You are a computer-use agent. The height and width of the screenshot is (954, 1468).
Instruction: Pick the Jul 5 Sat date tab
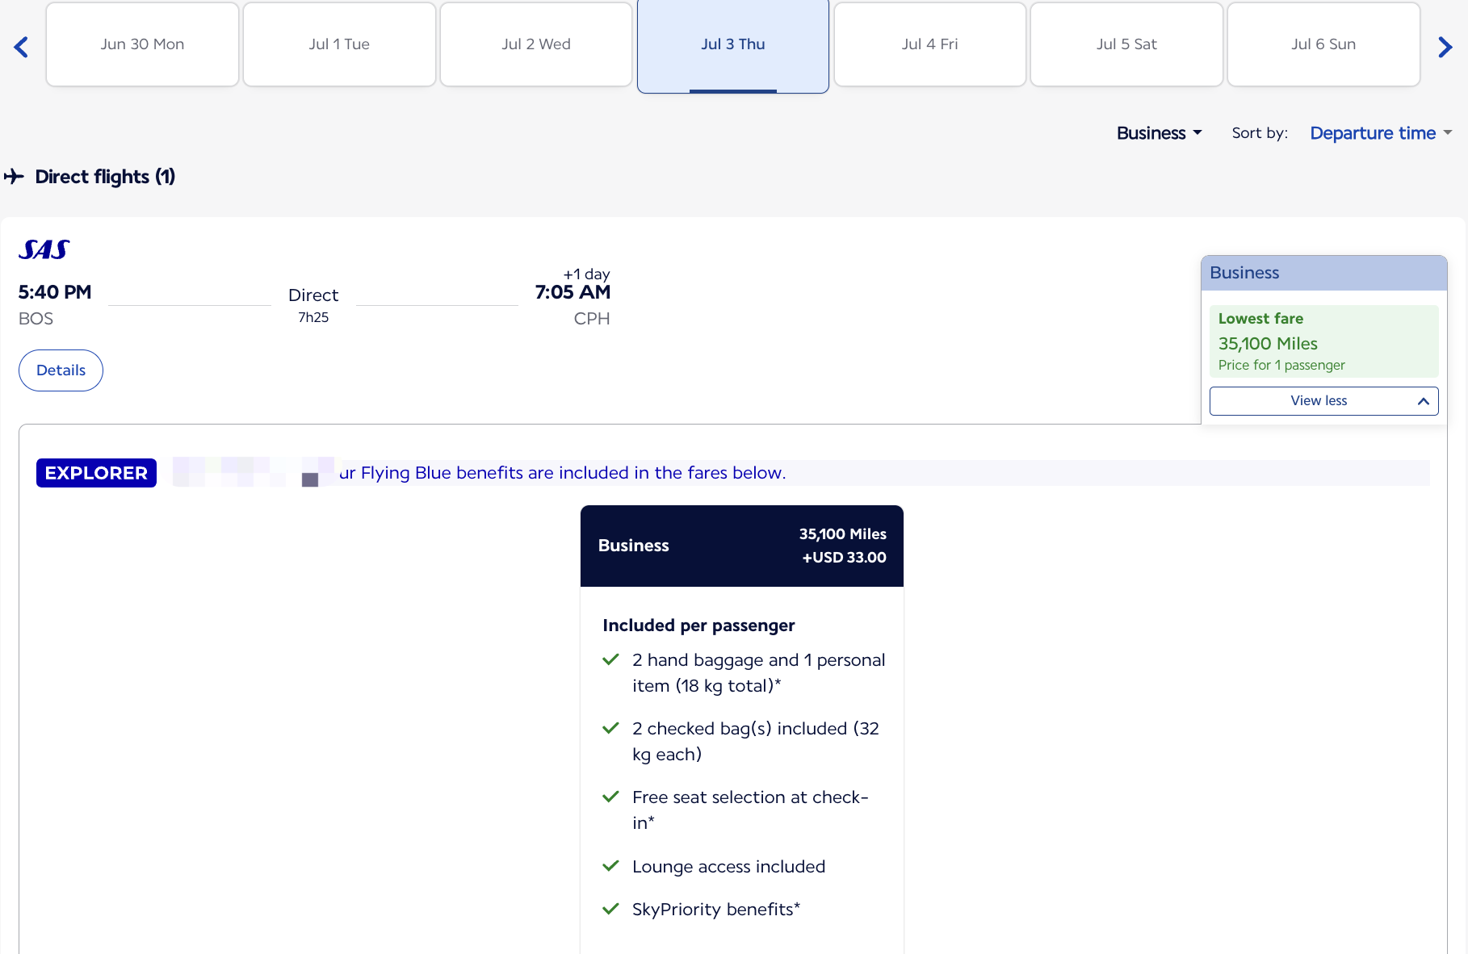[1126, 44]
